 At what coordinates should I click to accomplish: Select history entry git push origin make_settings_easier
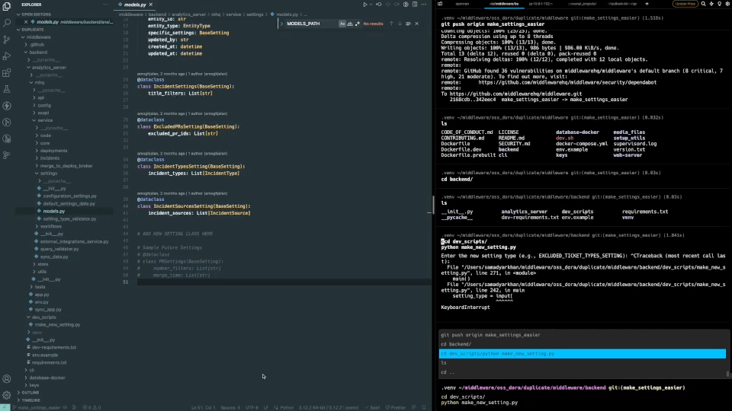click(583, 335)
